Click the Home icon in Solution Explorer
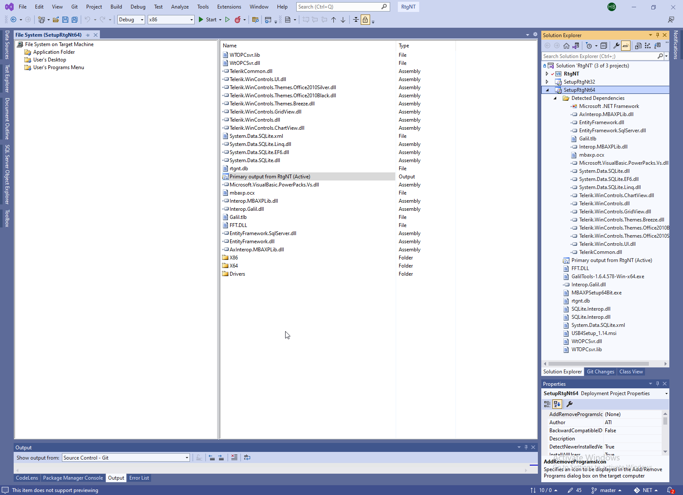This screenshot has width=683, height=495. click(x=566, y=46)
